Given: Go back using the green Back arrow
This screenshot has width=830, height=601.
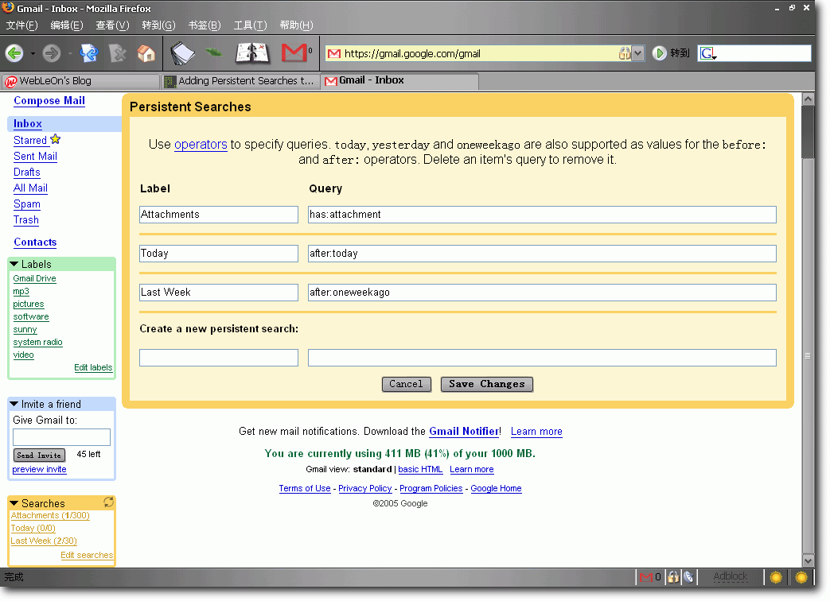Looking at the screenshot, I should 14,52.
